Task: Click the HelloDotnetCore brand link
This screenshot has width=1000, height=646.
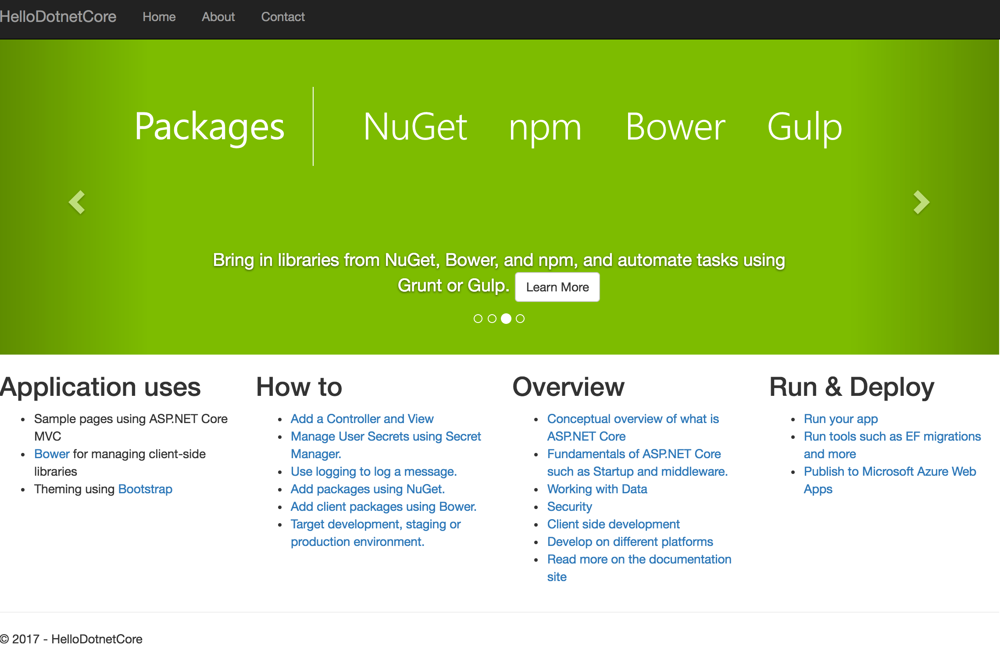Action: pyautogui.click(x=58, y=17)
